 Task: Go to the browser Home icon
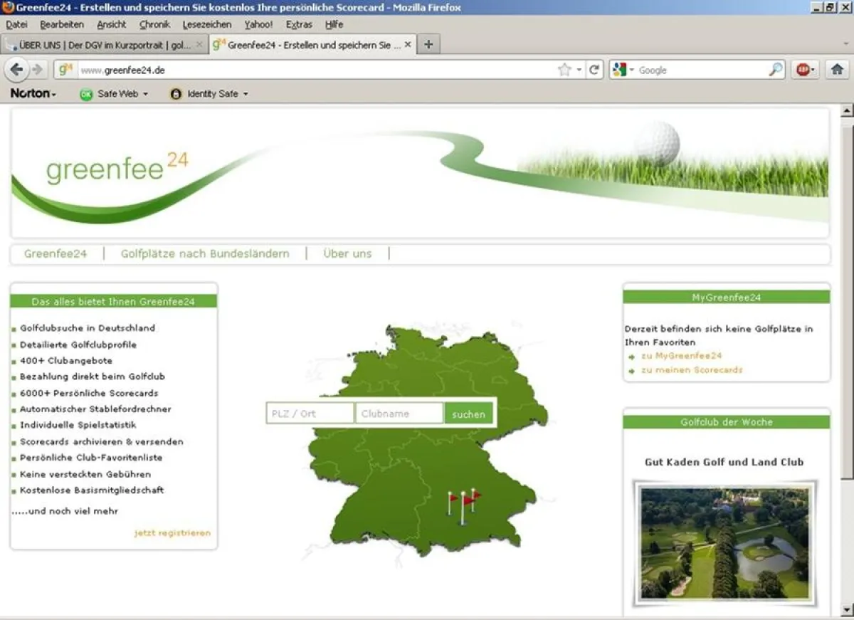coord(837,70)
